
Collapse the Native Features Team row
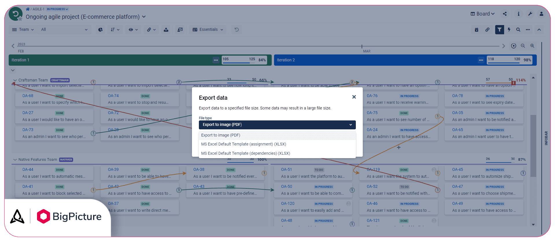[x=15, y=160]
